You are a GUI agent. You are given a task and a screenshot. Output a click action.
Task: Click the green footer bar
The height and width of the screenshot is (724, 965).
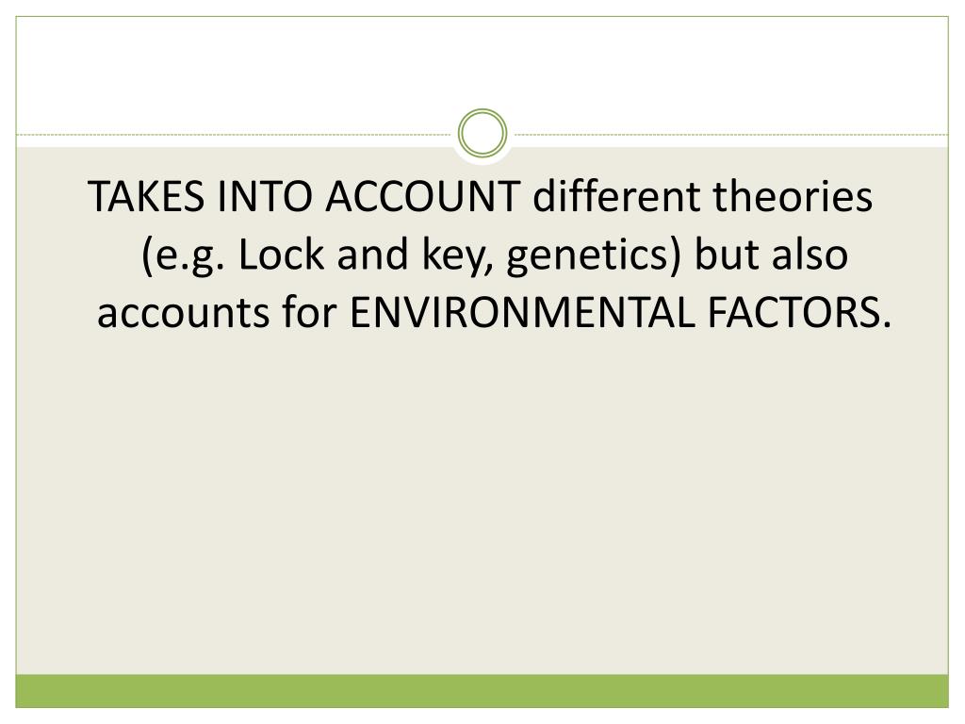click(482, 691)
